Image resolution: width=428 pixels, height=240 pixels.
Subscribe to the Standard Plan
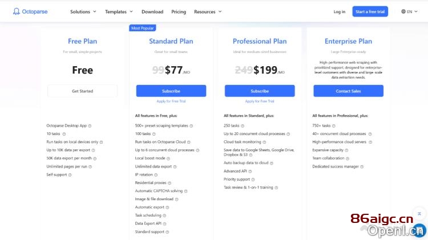tap(171, 91)
